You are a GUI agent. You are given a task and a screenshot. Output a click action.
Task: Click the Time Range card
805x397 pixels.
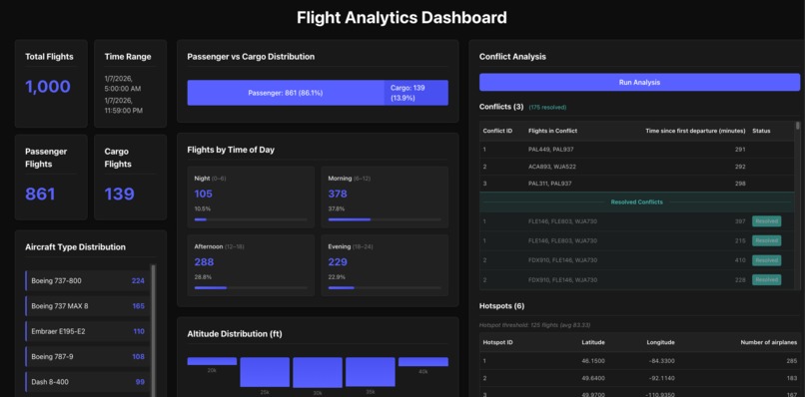131,84
